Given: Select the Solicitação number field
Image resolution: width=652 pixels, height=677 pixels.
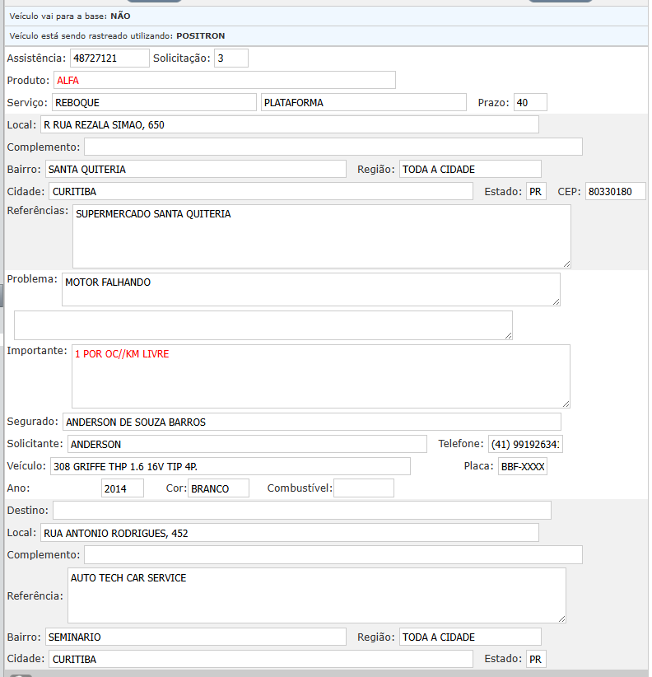Looking at the screenshot, I should point(231,58).
